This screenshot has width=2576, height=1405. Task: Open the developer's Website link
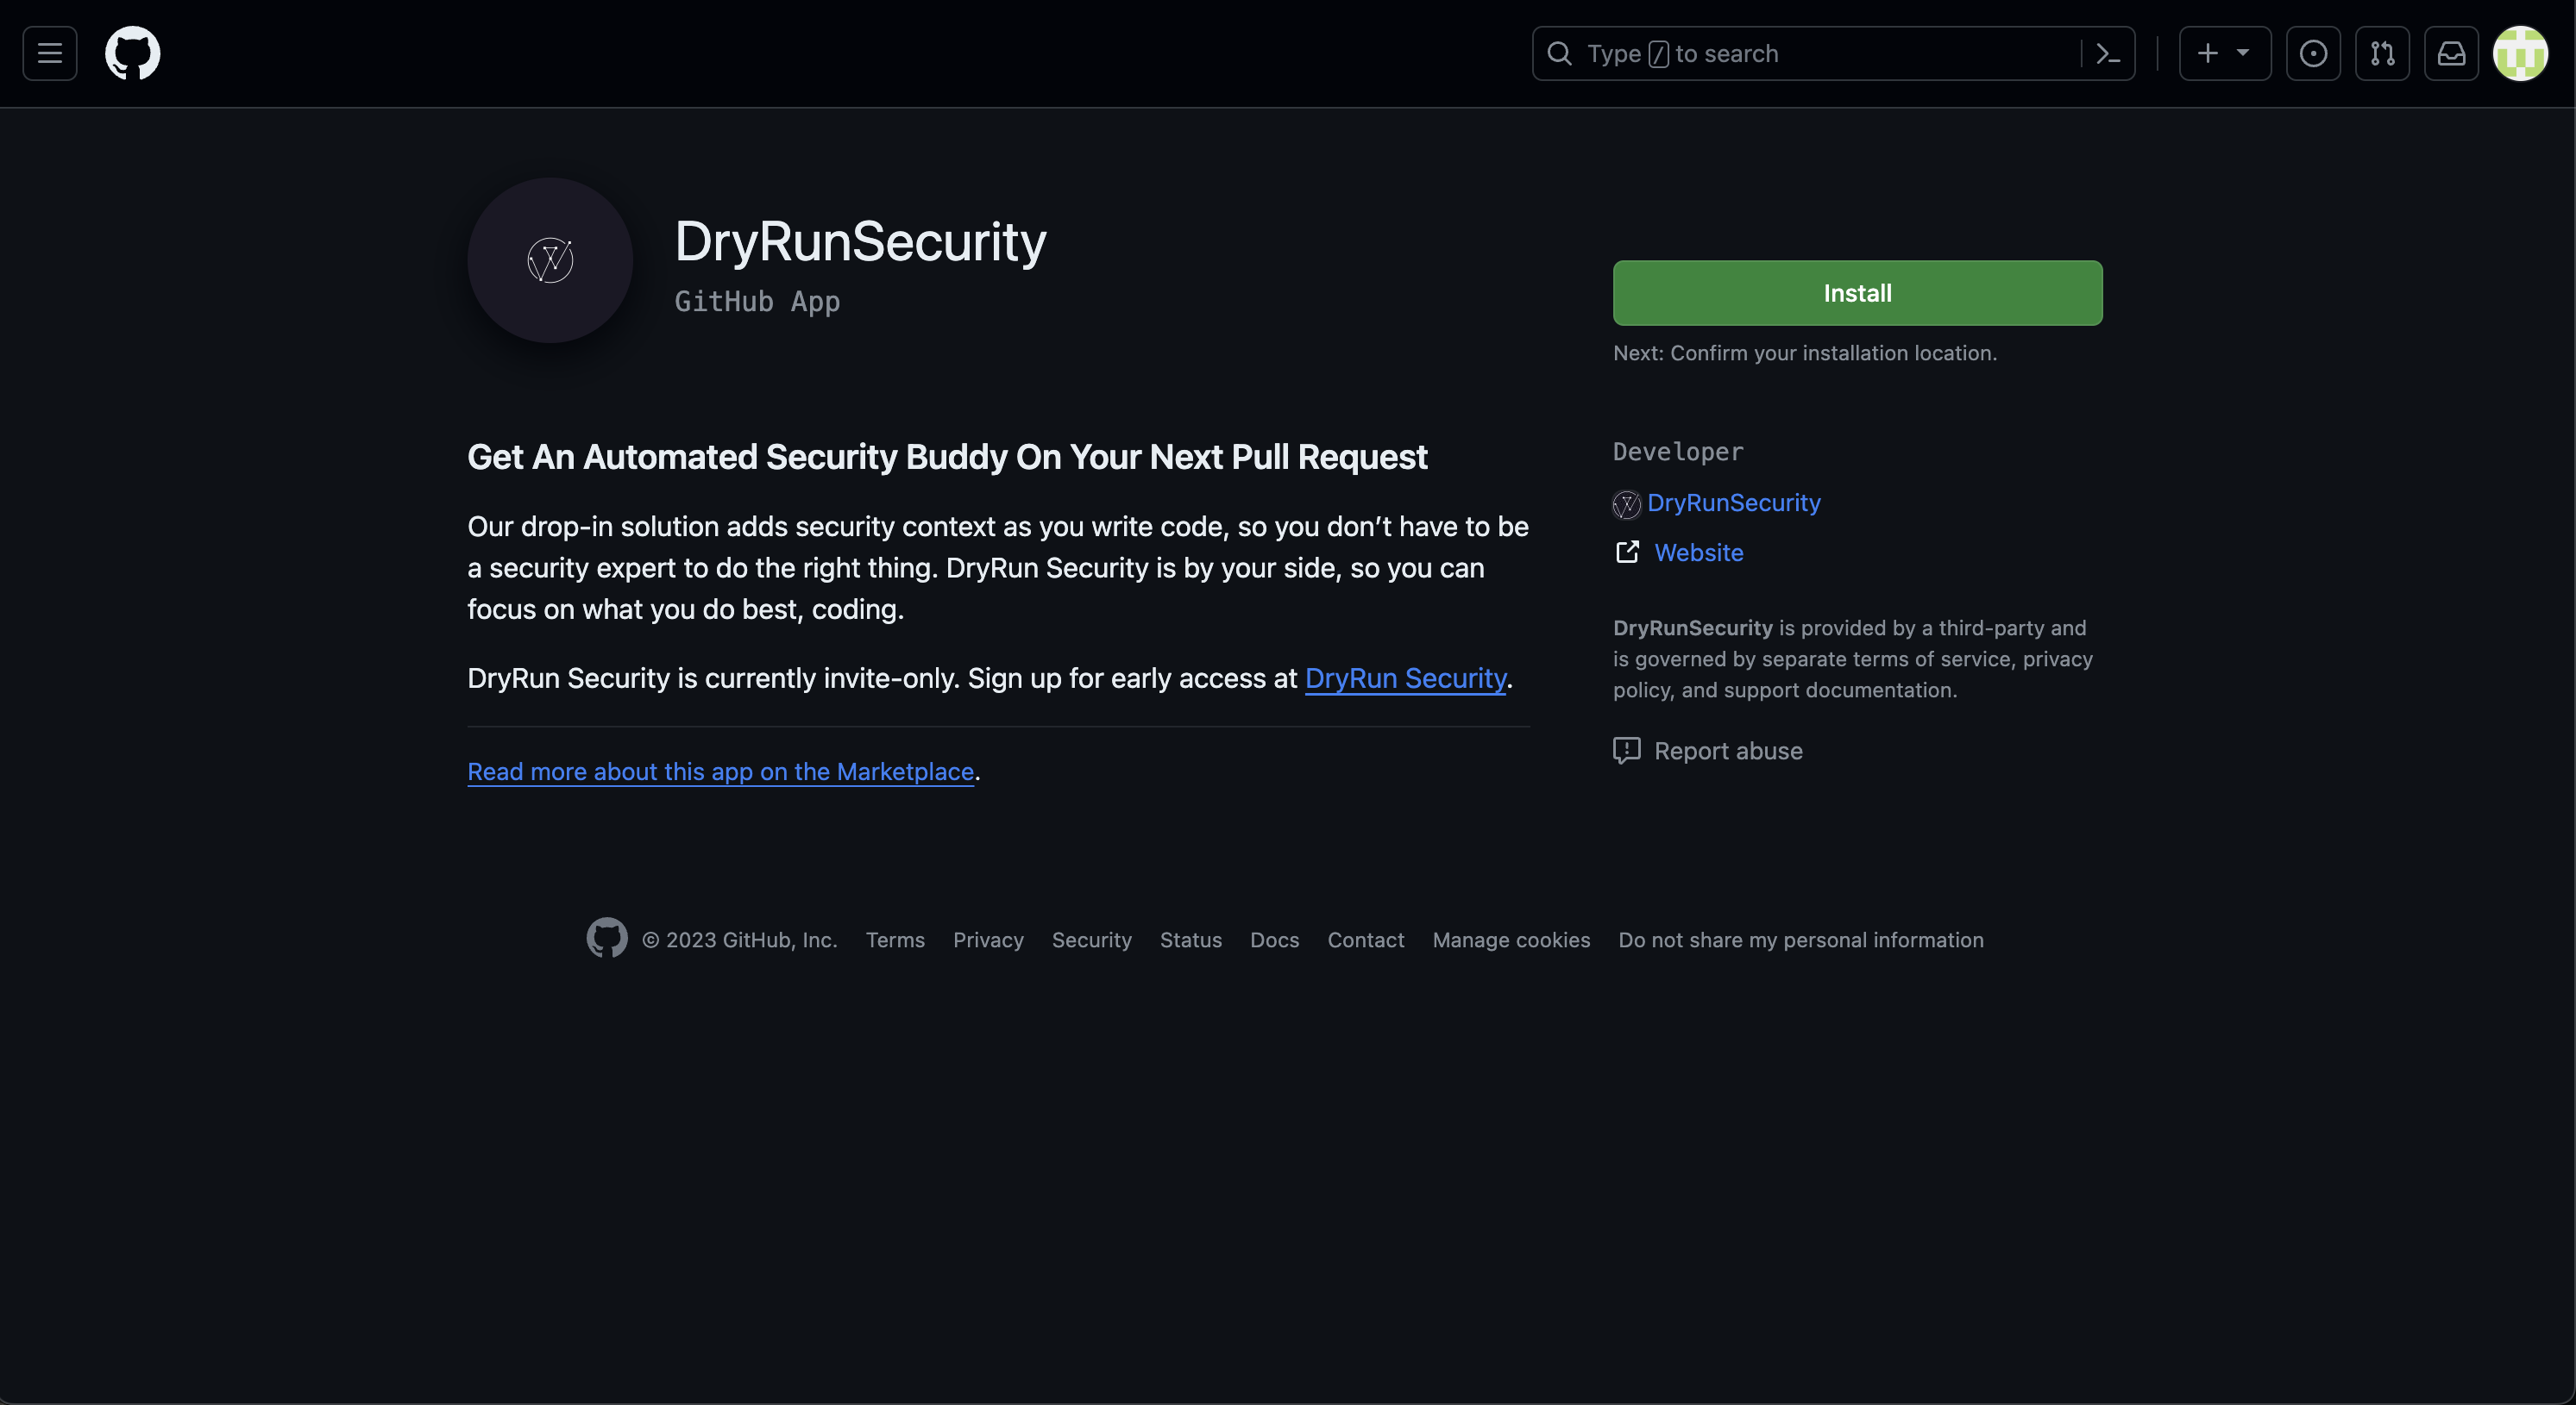(1697, 552)
